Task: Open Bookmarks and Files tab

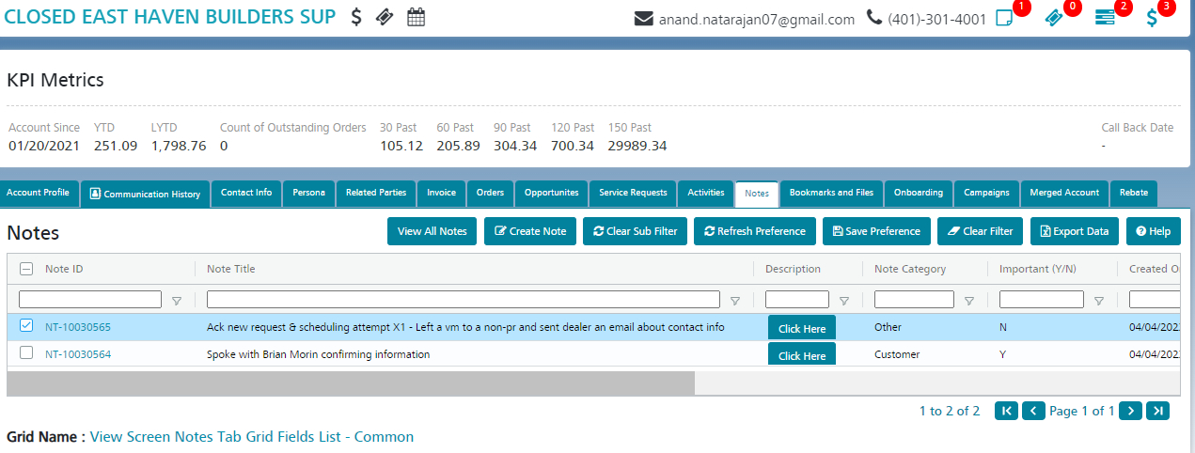Action: pos(831,193)
